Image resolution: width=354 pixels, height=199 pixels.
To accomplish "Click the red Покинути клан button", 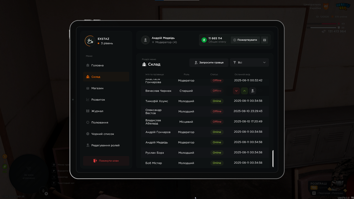I will click(106, 161).
